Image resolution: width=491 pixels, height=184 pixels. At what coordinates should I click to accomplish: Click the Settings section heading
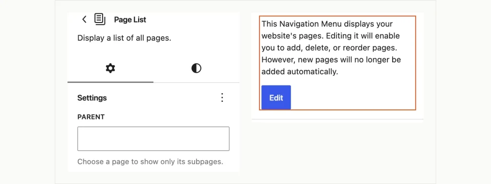(92, 98)
